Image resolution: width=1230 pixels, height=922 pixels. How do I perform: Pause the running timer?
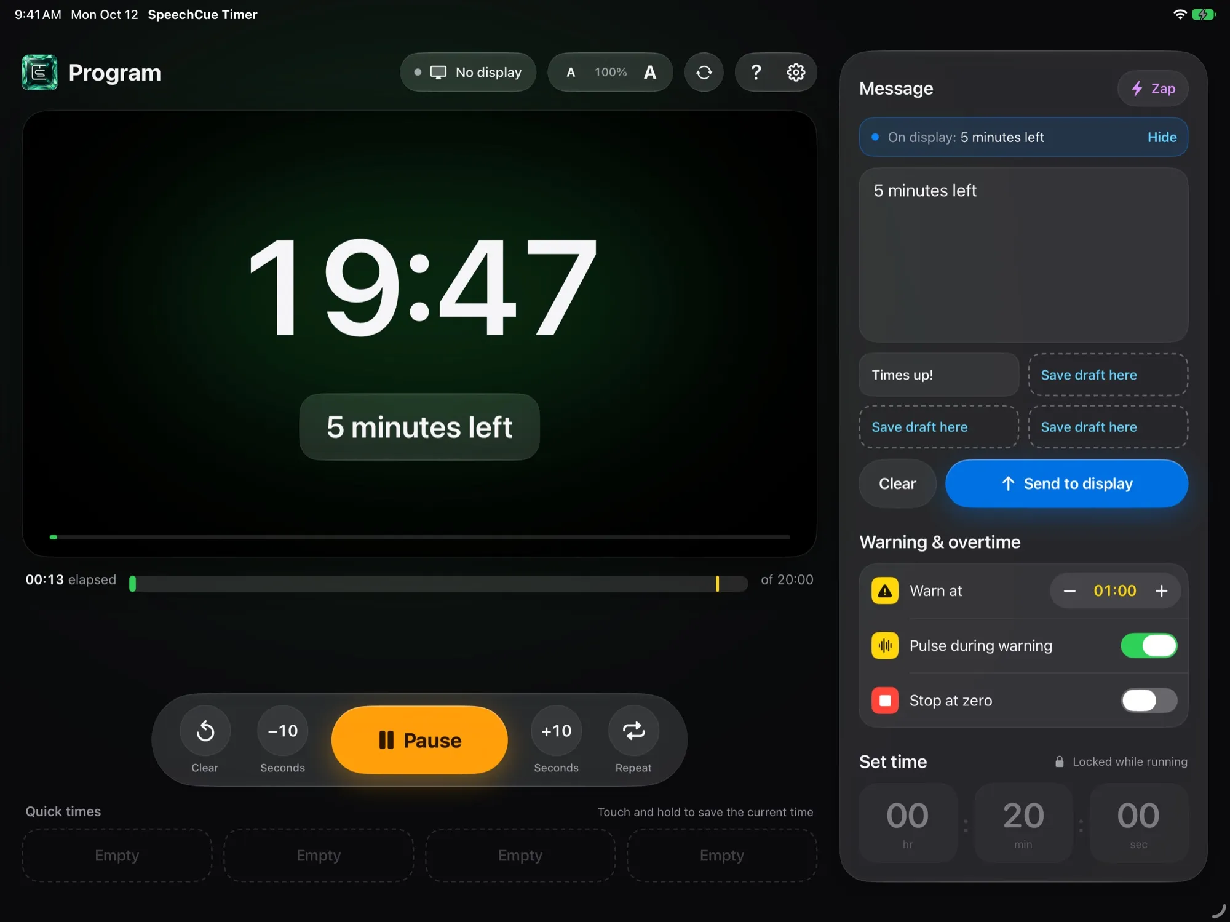pyautogui.click(x=419, y=740)
